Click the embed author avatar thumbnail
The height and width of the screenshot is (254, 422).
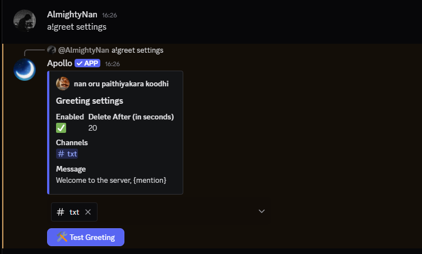pyautogui.click(x=63, y=84)
